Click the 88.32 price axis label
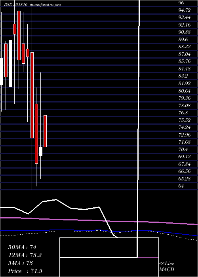This screenshot has width=198, height=277. tap(185, 47)
